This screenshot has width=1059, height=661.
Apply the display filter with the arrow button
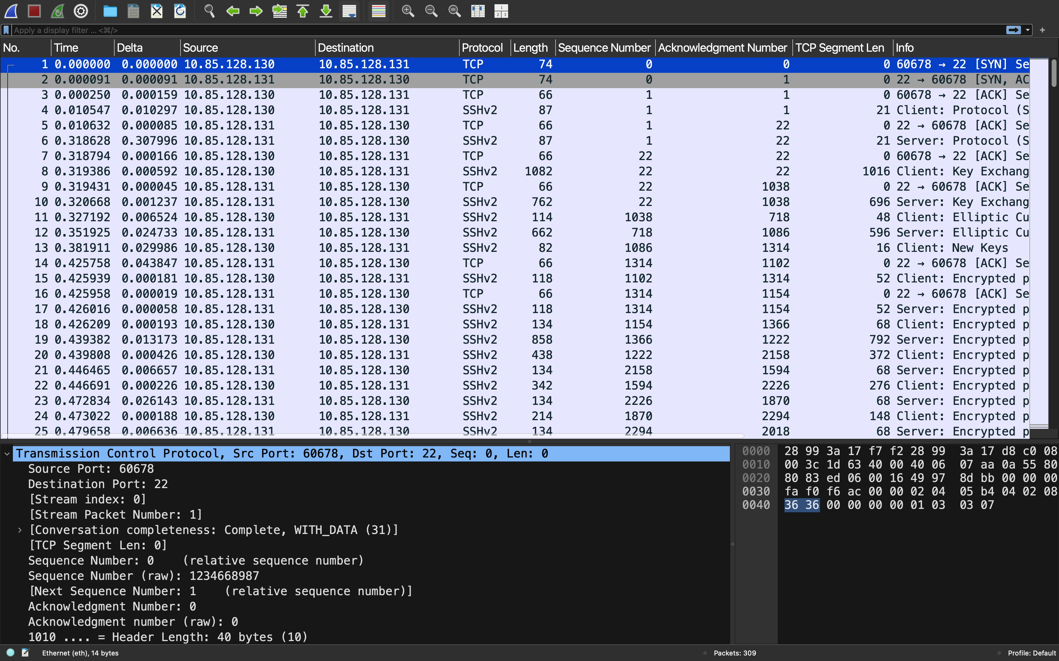pos(1013,30)
